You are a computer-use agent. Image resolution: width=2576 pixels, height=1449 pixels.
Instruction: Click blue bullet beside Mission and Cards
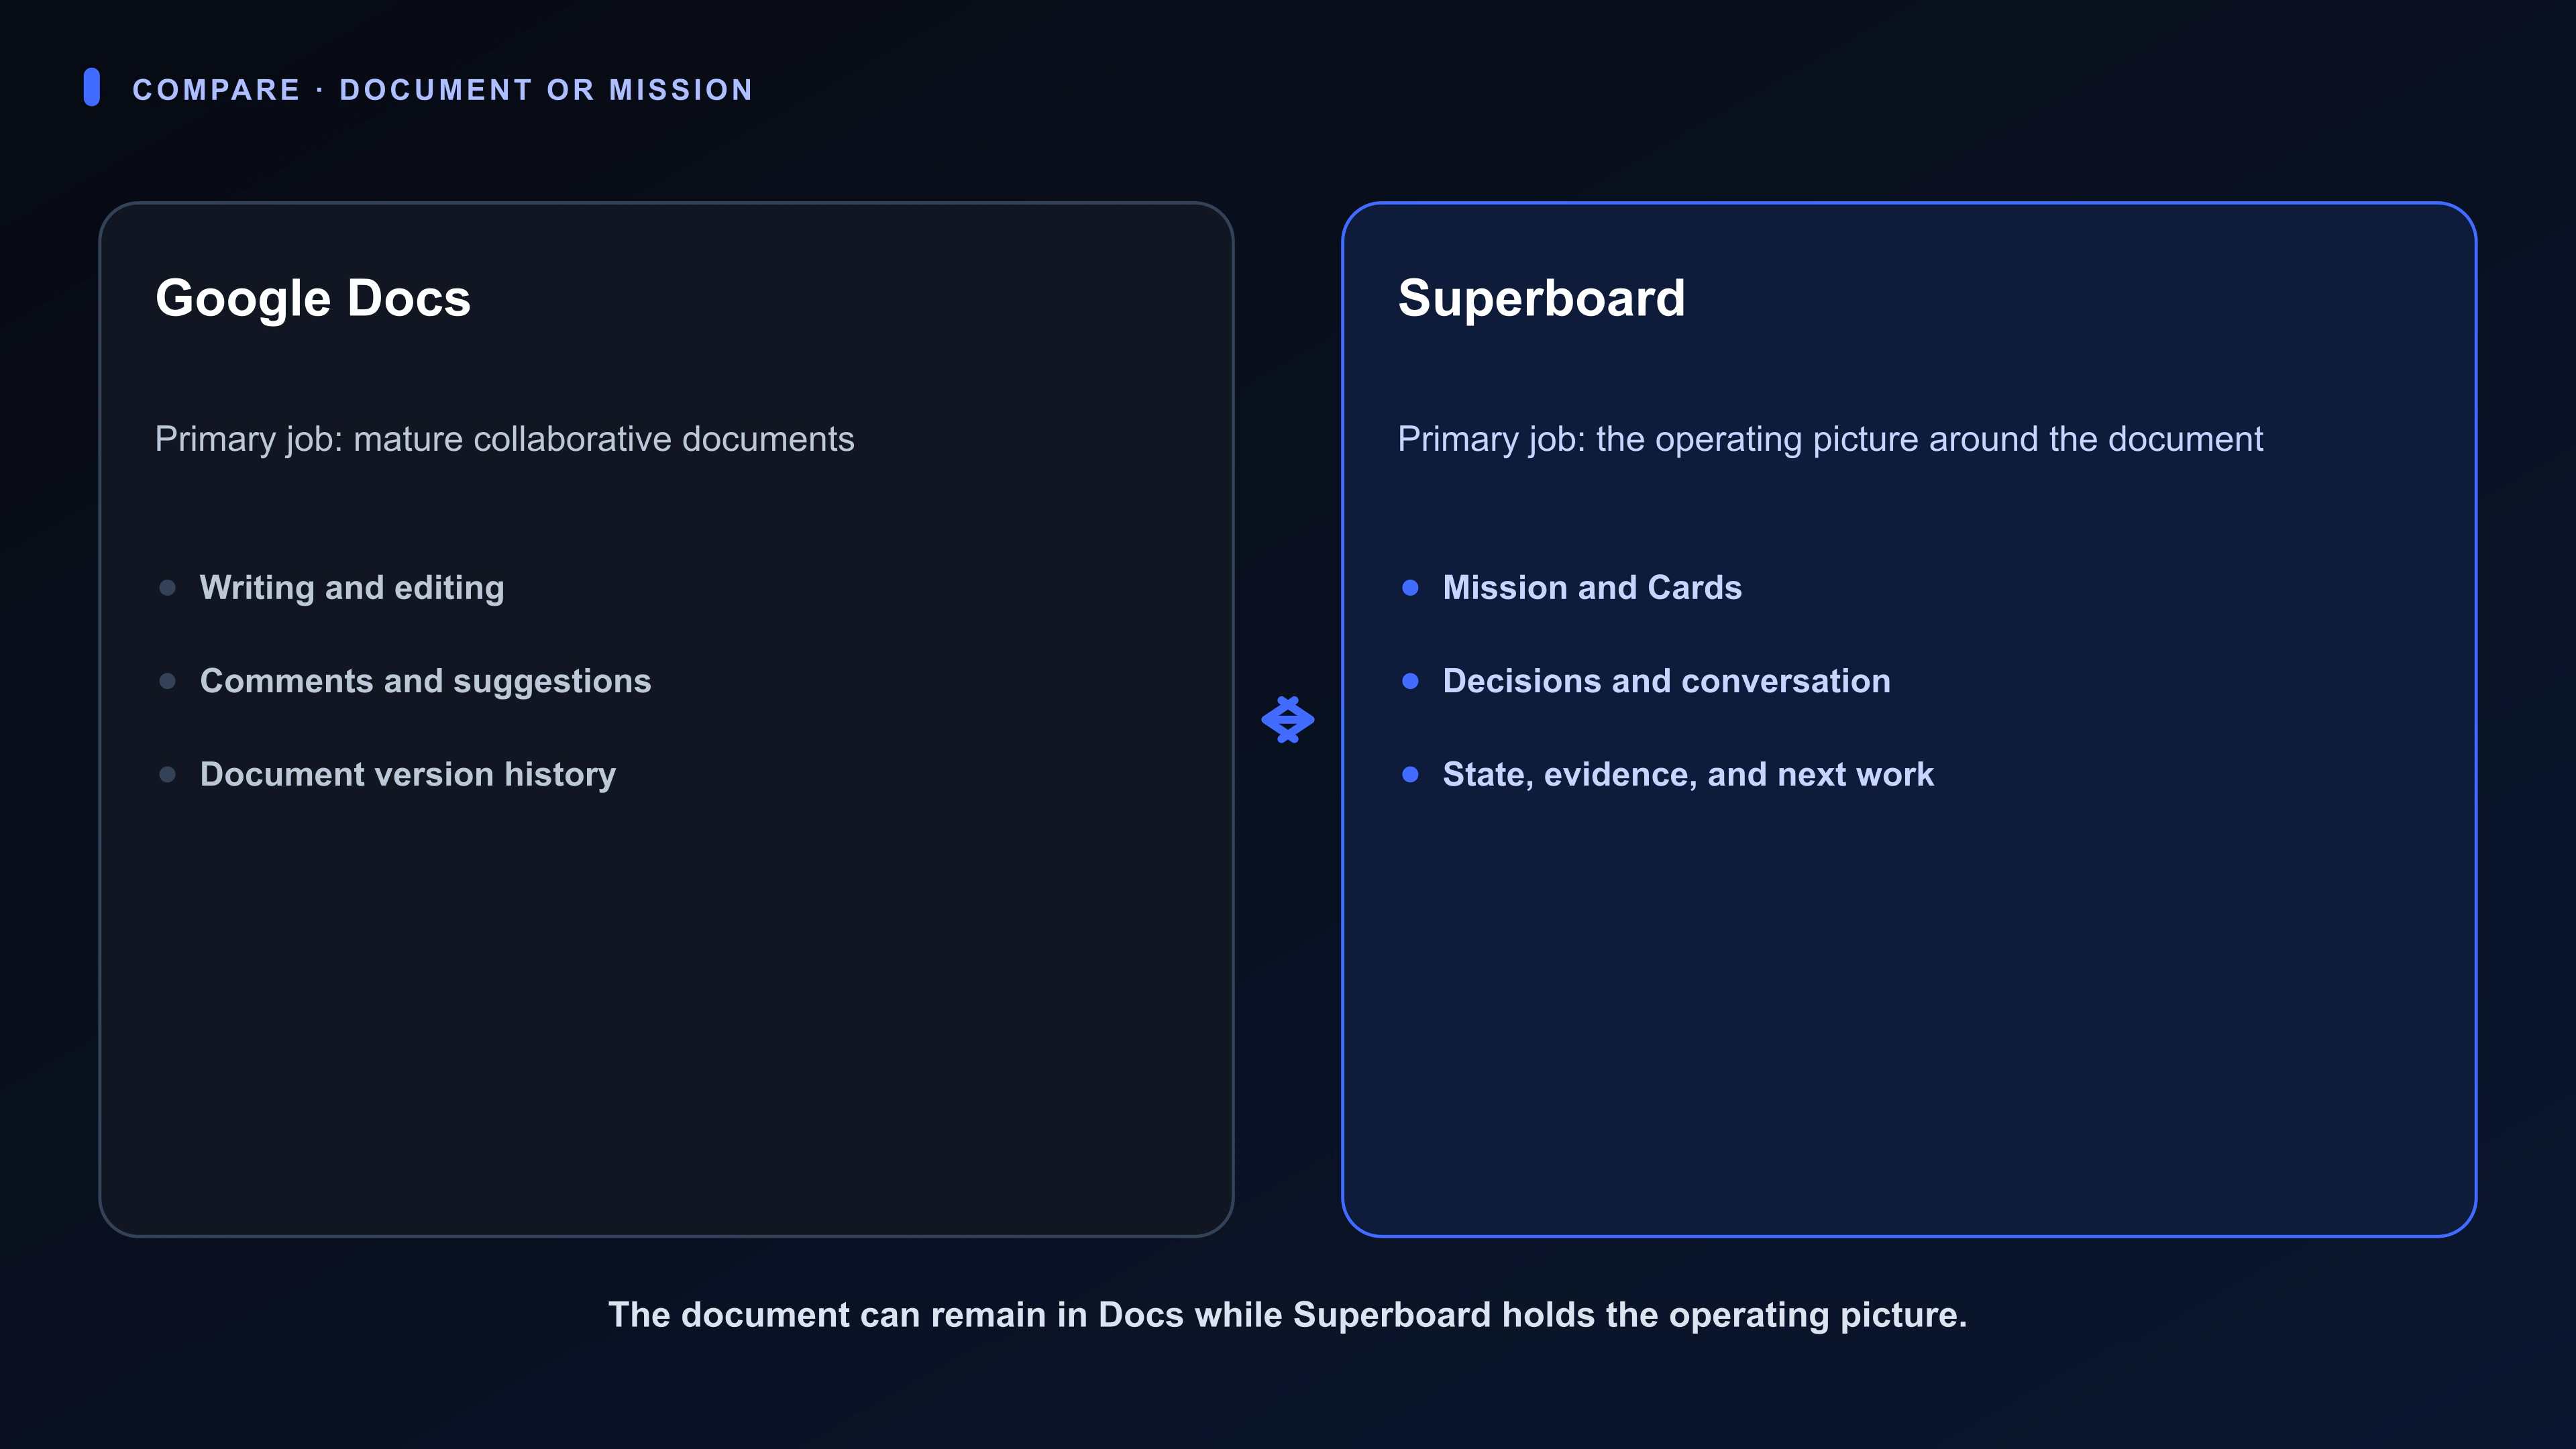pos(1410,588)
